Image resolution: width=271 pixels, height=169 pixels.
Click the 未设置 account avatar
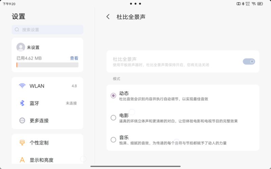tap(21, 47)
